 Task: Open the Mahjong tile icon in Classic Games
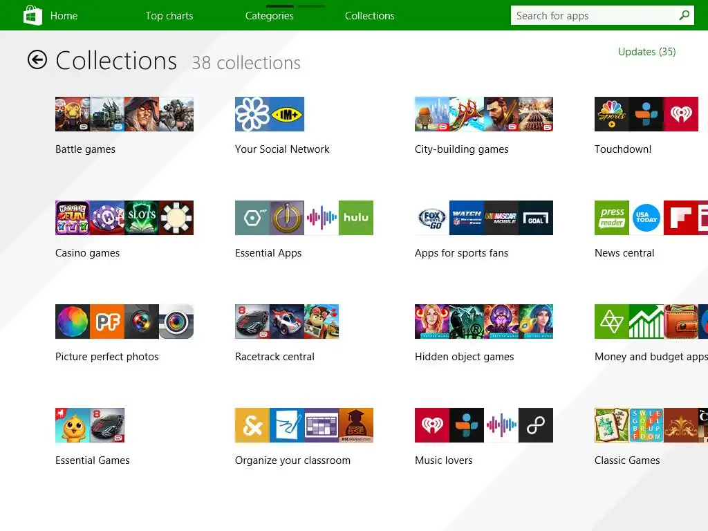(612, 425)
